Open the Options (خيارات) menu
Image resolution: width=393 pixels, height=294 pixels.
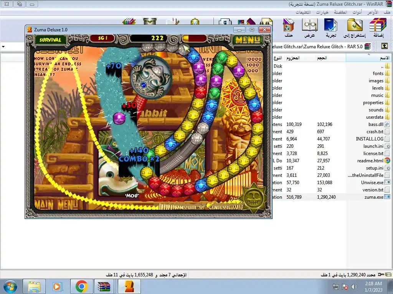[x=322, y=12]
